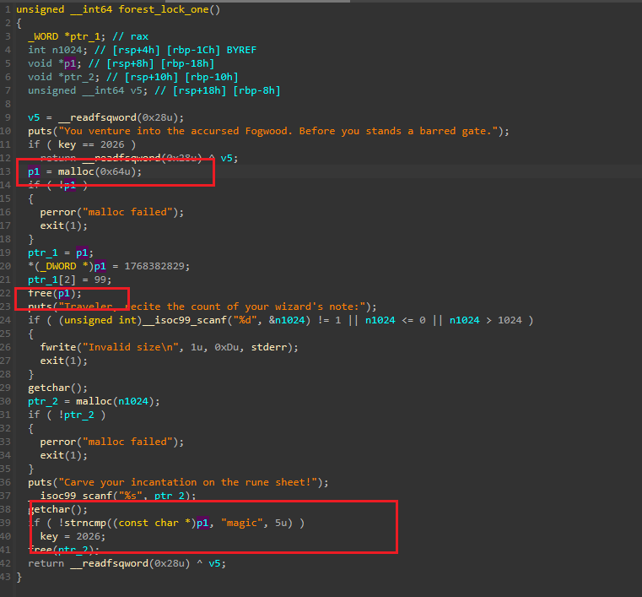This screenshot has width=642, height=597.
Task: Click the [rbp-8h] comment for v5
Action: [256, 90]
